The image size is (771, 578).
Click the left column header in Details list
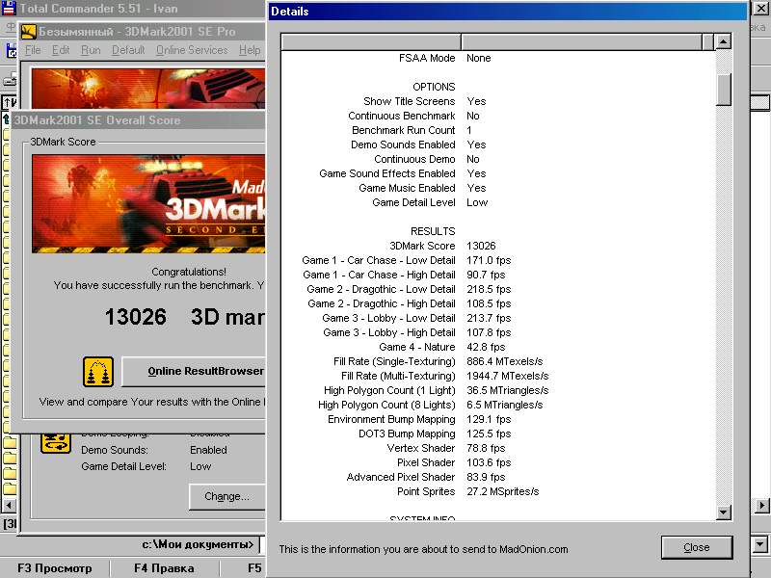click(x=371, y=41)
